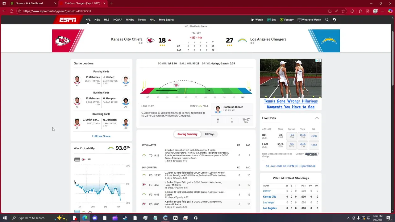Open the tab actions menu in Edge

click(x=4, y=3)
